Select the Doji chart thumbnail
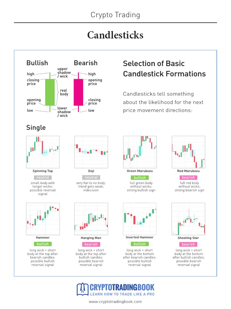Image resolution: width=231 pixels, height=309 pixels. [x=91, y=152]
